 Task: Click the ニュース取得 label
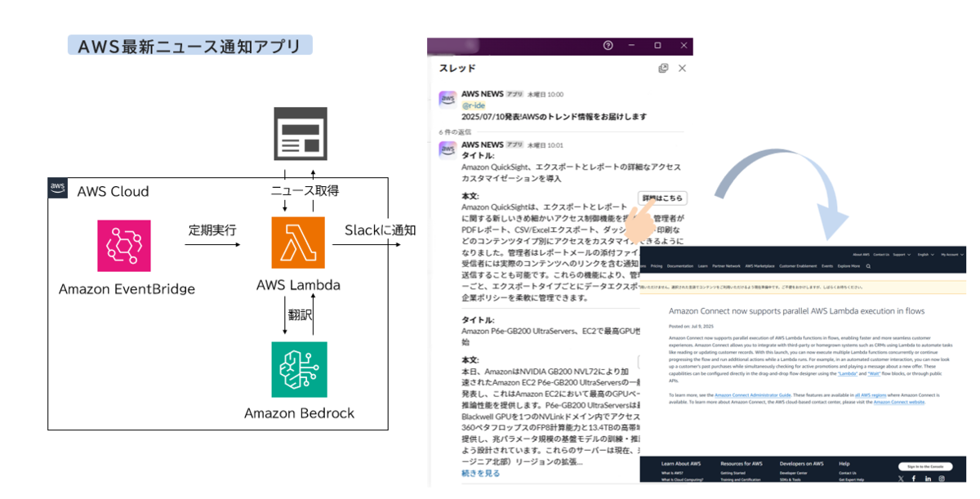pos(305,190)
